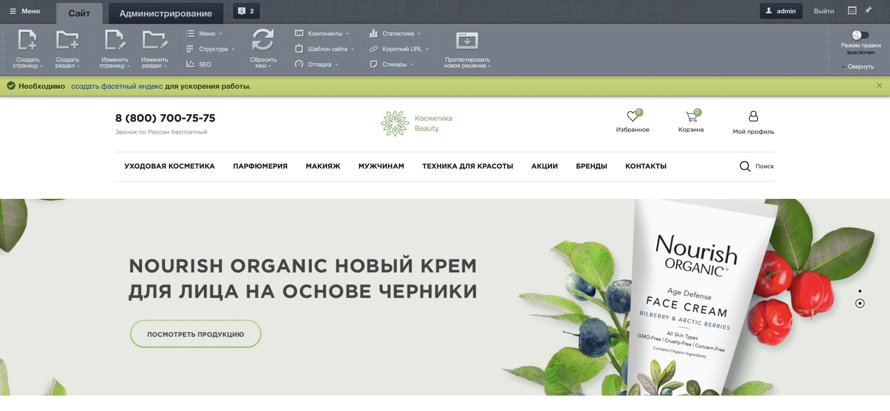Click the Сбросить кеш refresh icon
Screen dimensions: 890x411
[263, 39]
